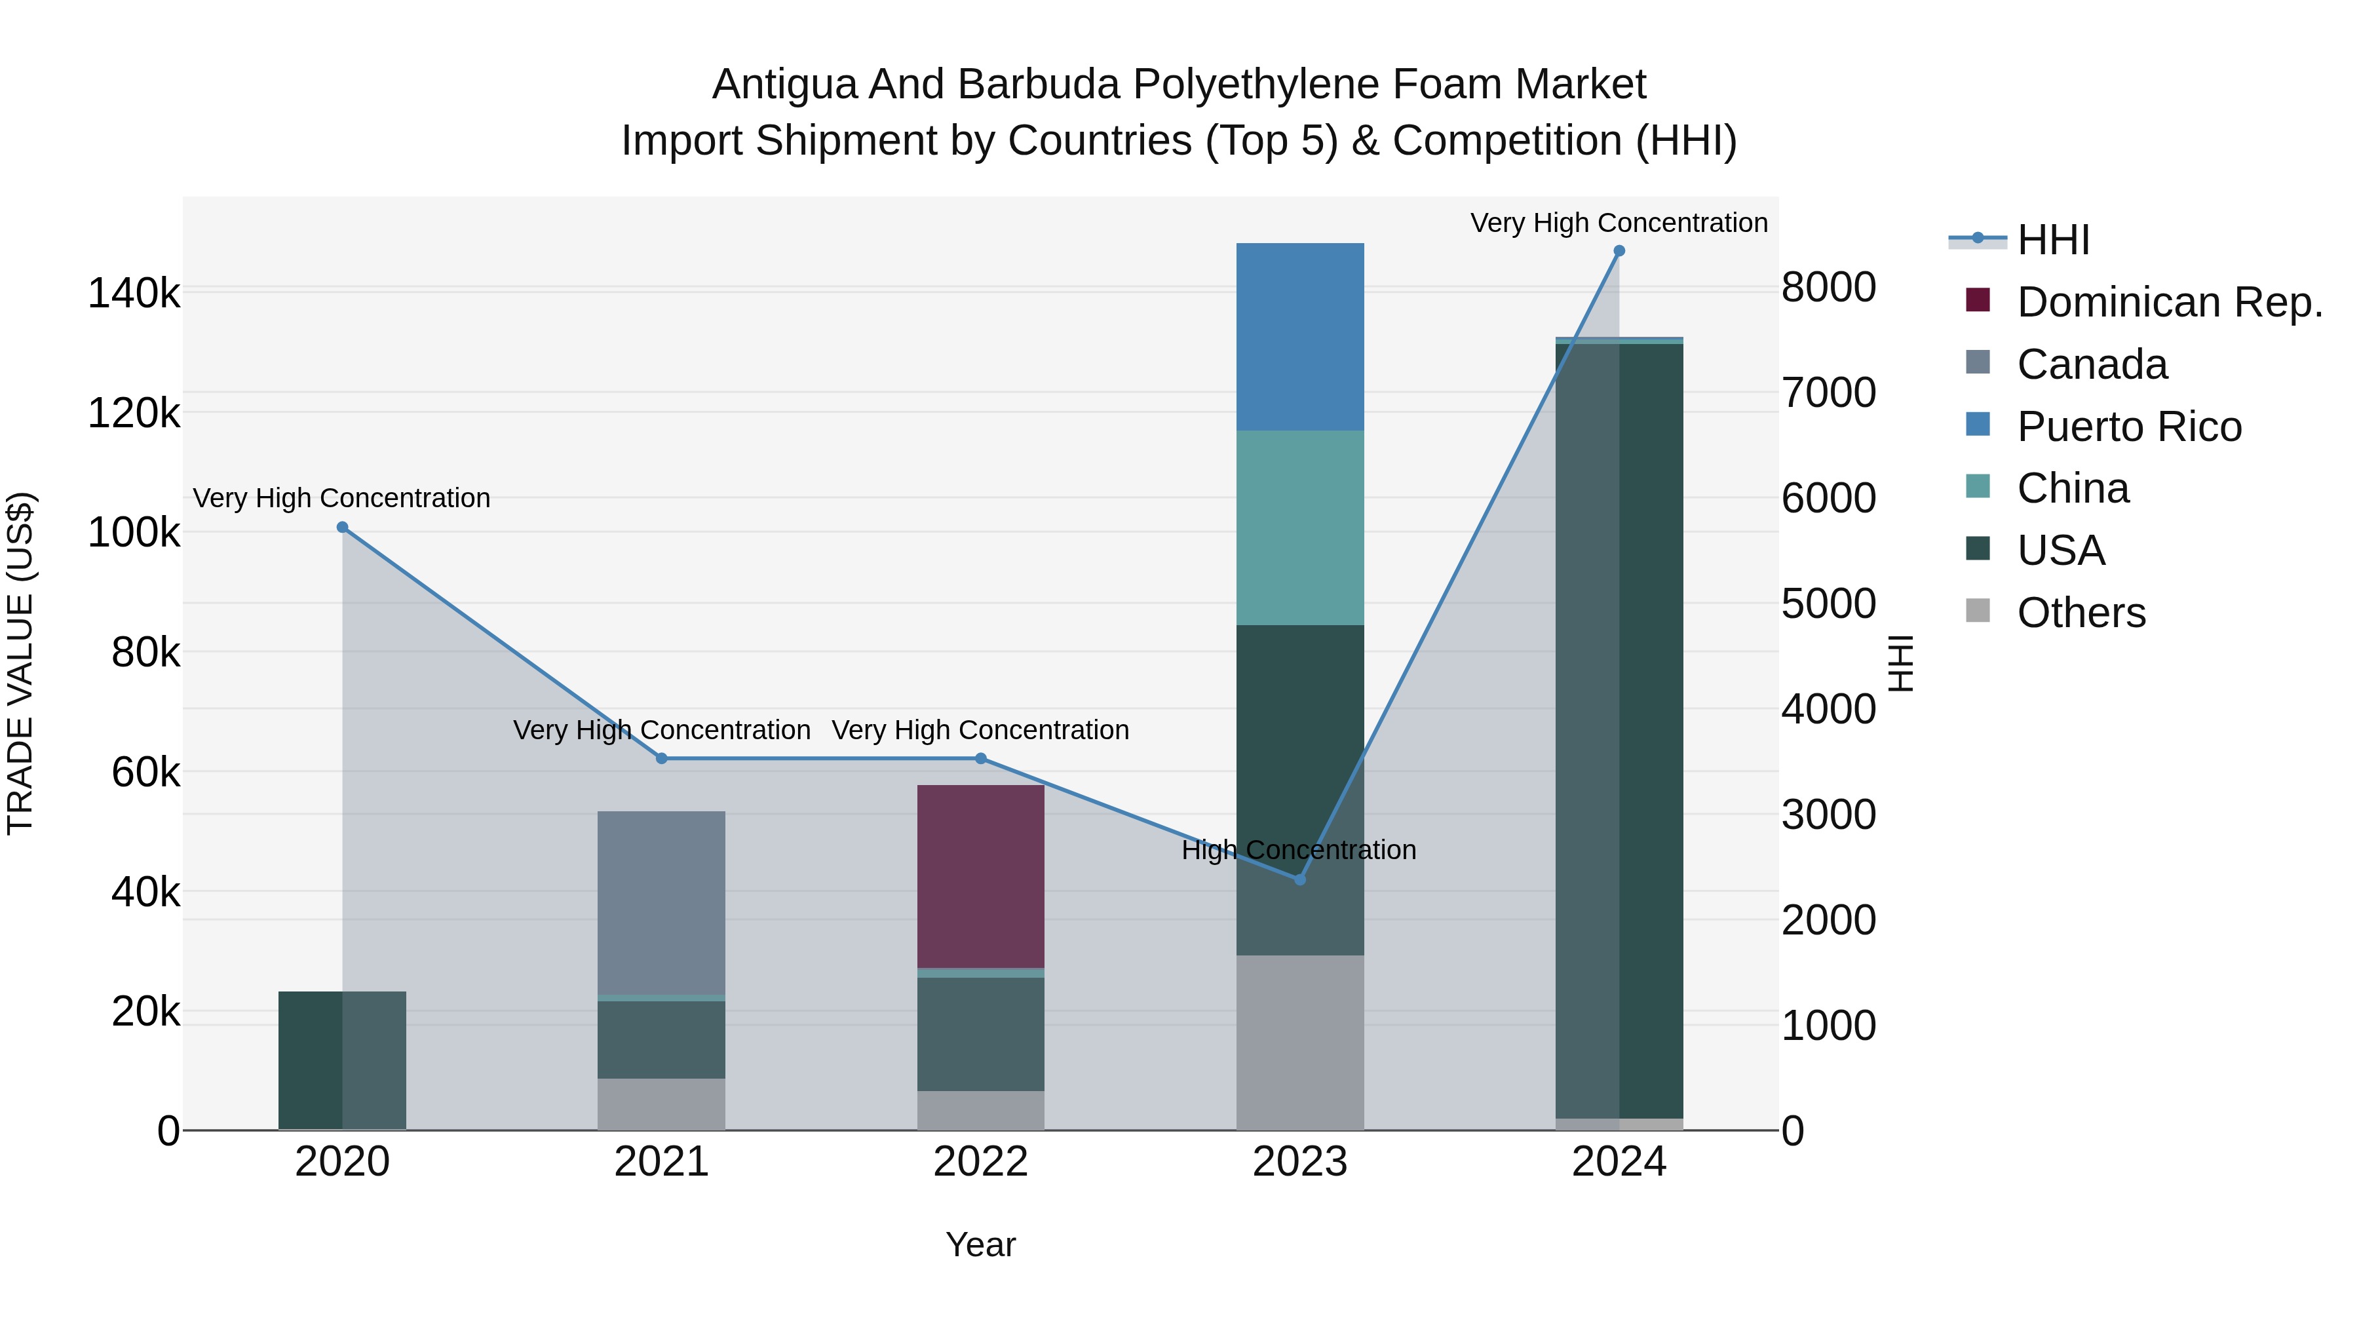Click the 2024 x-axis label
This screenshot has width=2359, height=1327.
(1619, 1162)
